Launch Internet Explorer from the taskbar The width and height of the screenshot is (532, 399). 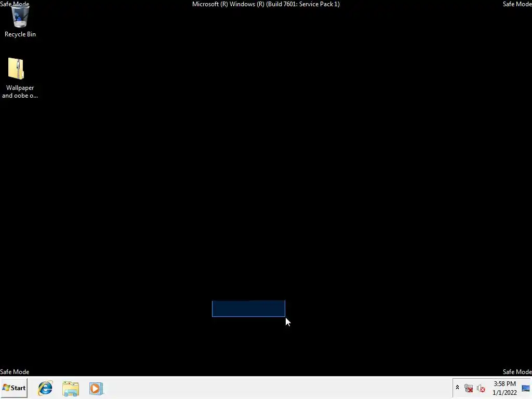(x=45, y=388)
